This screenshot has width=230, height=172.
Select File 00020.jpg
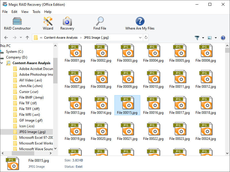click(101, 131)
